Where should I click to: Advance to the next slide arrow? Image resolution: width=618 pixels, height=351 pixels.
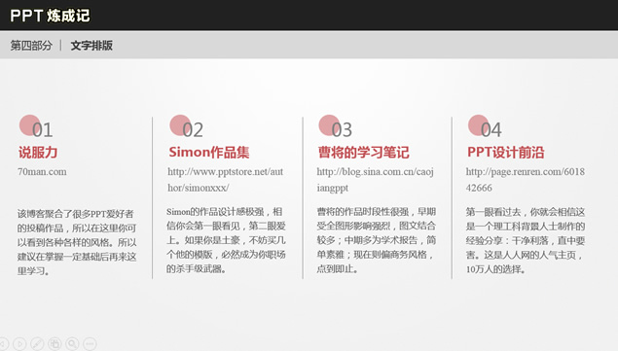point(19,344)
